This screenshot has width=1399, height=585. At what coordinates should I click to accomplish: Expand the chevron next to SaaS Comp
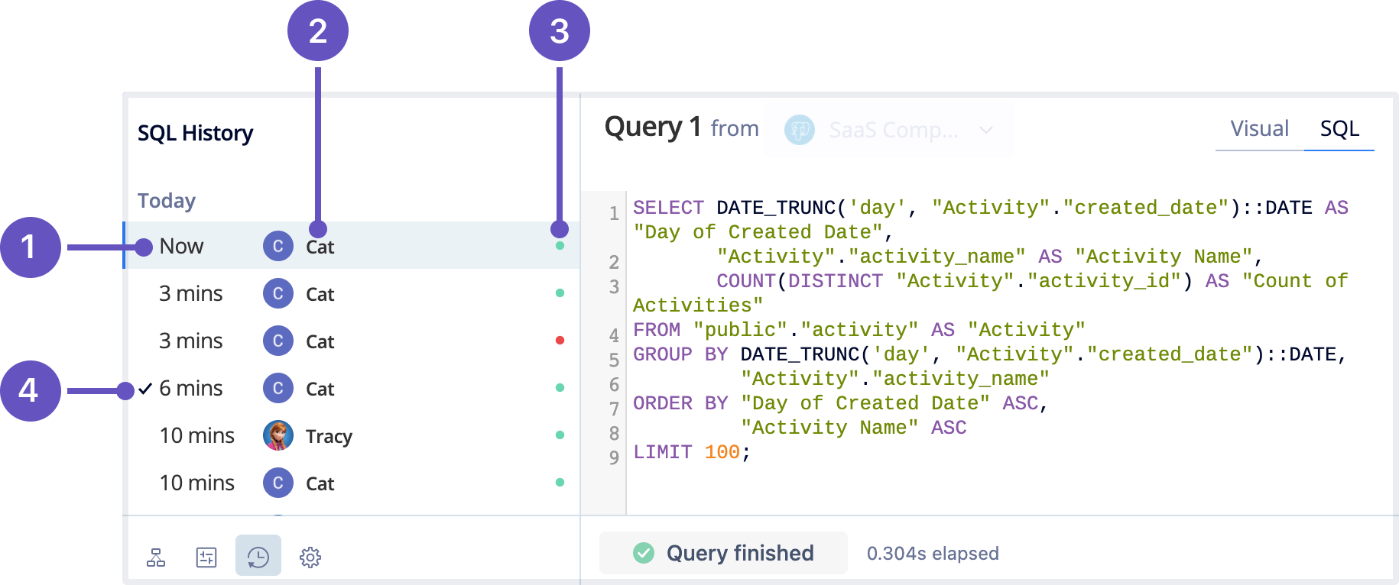click(986, 130)
